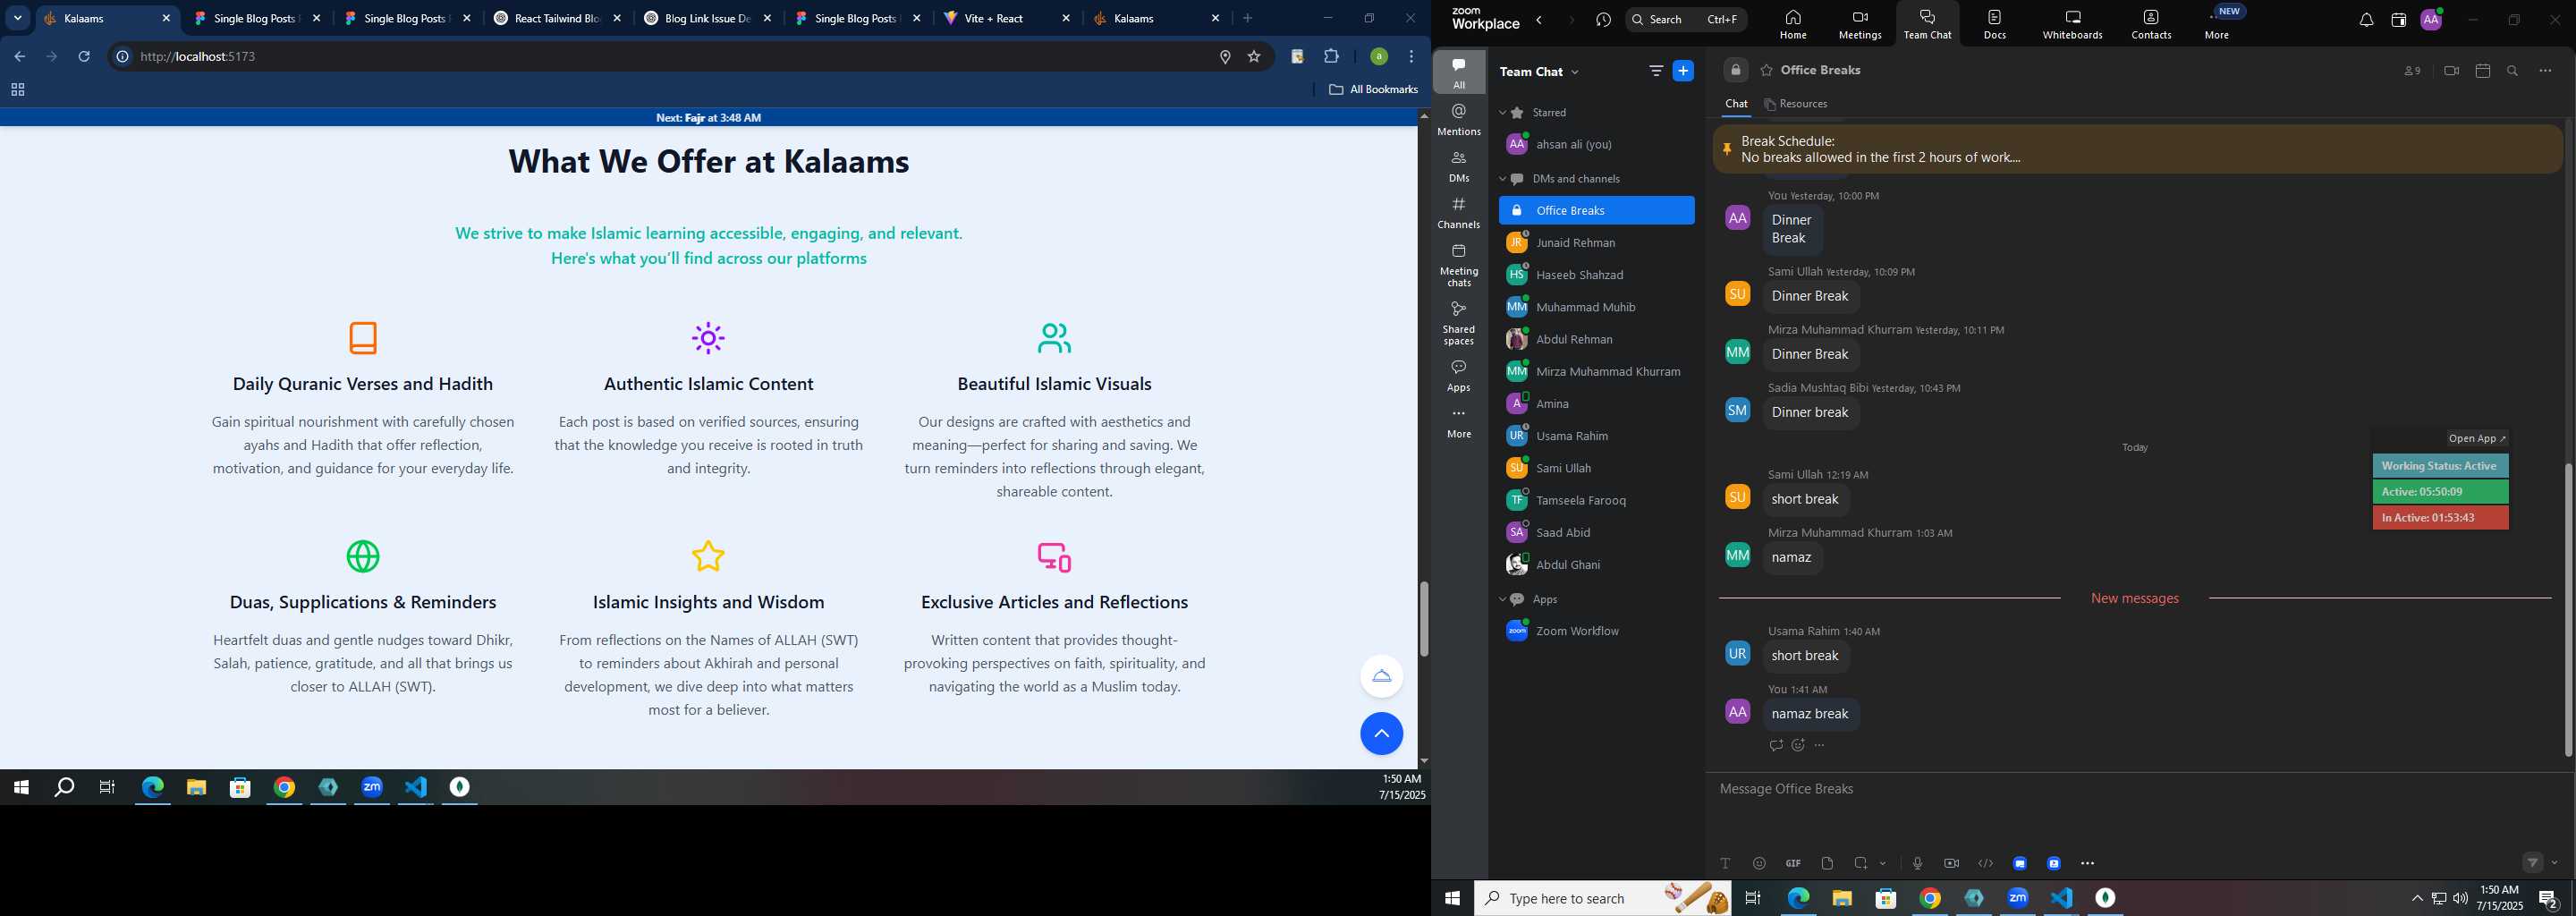Switch to the Home tab in Zoom
Image resolution: width=2576 pixels, height=916 pixels.
1793,24
